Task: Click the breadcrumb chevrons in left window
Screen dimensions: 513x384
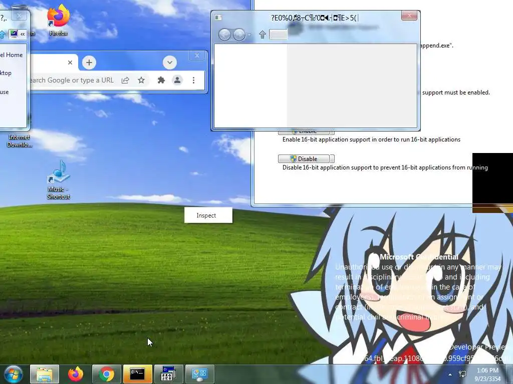Action: (x=23, y=34)
